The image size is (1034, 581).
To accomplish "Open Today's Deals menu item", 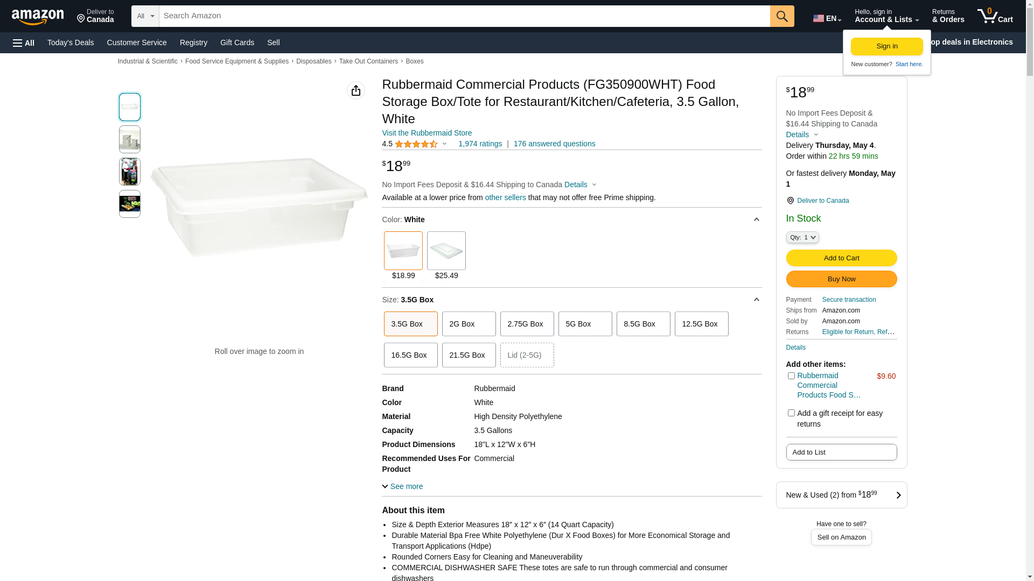I will [71, 42].
